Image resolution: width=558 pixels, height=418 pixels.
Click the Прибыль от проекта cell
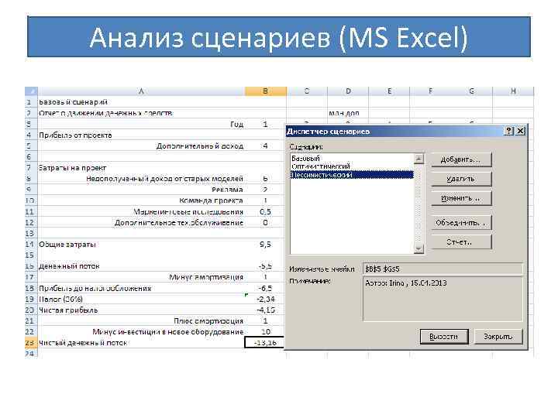pyautogui.click(x=141, y=135)
